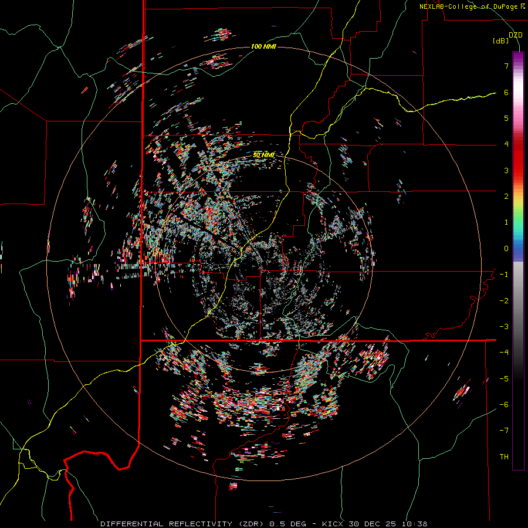Select the positive 5 value on the dB scale

click(506, 118)
